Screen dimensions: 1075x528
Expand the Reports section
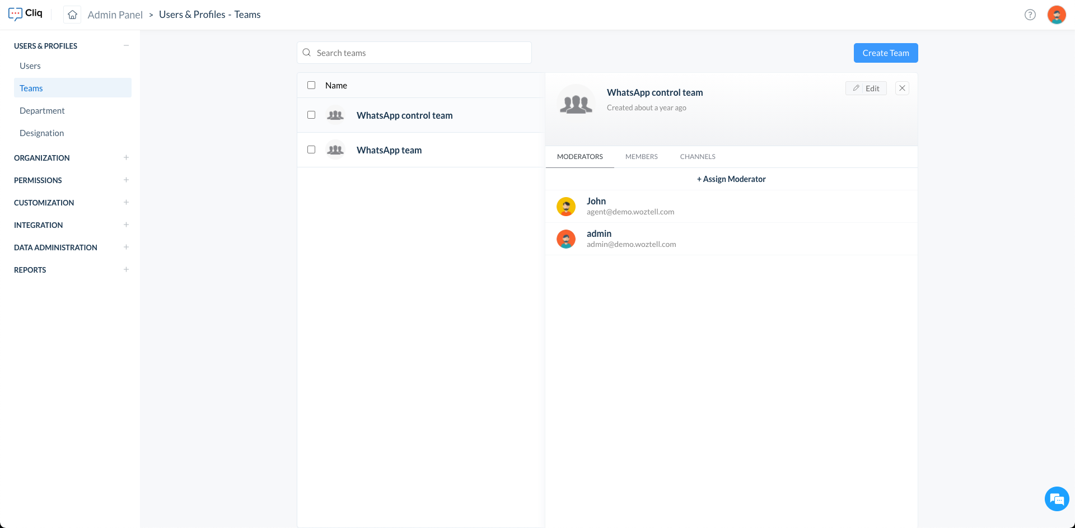[x=126, y=269]
